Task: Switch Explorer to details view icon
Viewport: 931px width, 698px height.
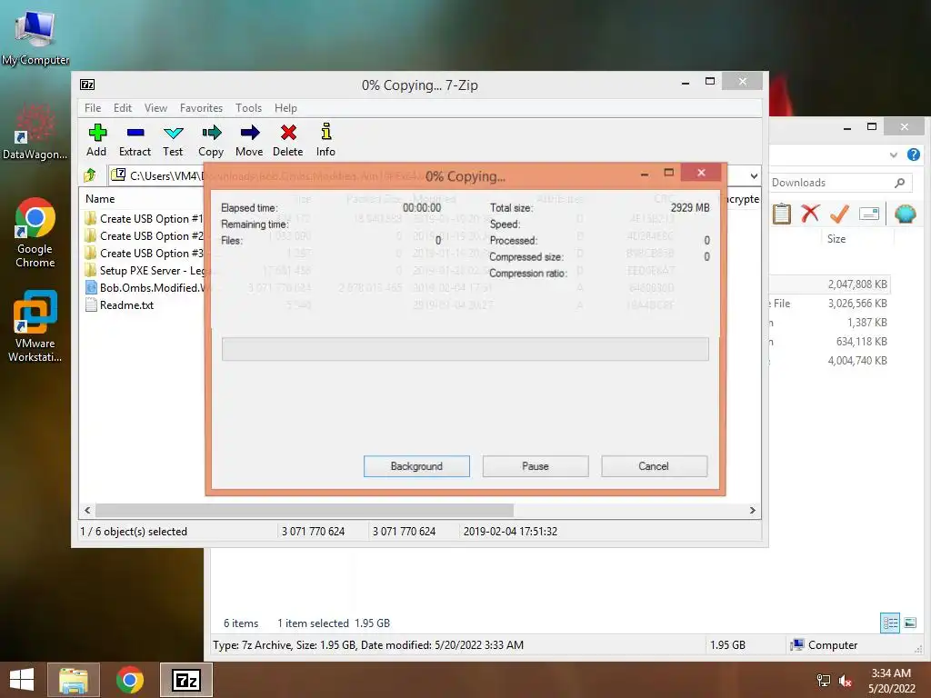Action: click(889, 623)
